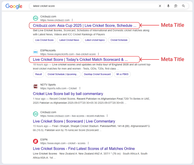Screen dimensions: 194x165
Task: Select the MI vs PBKS chip
Action: pyautogui.click(x=122, y=74)
